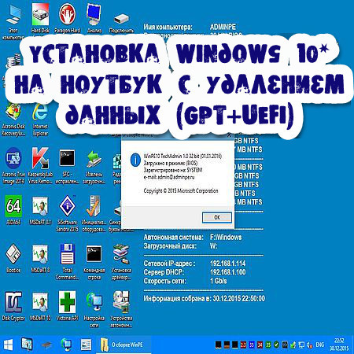Launch Total Commander from the desktop

point(67,262)
